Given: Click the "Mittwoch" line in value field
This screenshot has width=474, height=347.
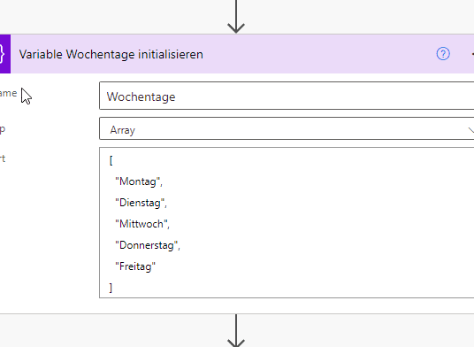Looking at the screenshot, I should click(142, 224).
